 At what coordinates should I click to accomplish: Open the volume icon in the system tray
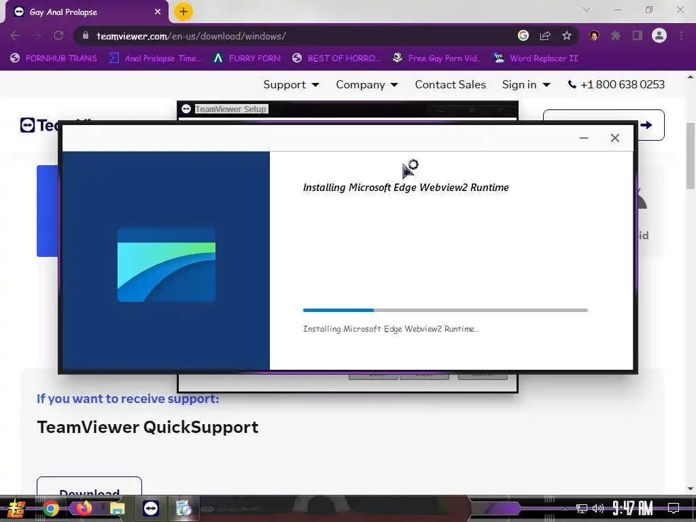click(598, 508)
